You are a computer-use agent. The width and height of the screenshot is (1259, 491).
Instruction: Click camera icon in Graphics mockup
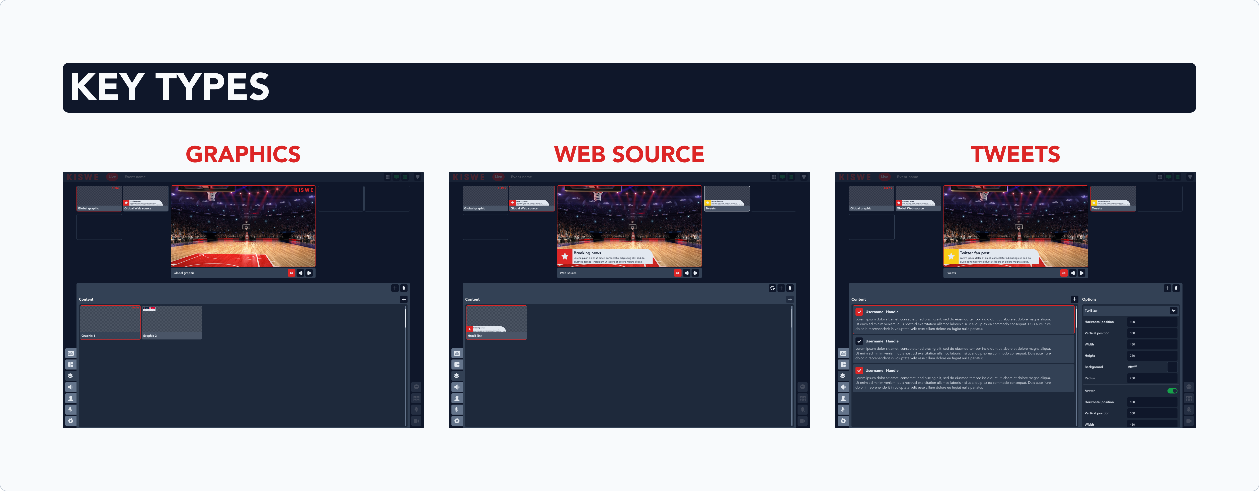click(416, 421)
